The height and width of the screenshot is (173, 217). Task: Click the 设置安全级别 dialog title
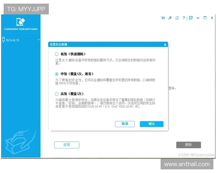(58, 44)
